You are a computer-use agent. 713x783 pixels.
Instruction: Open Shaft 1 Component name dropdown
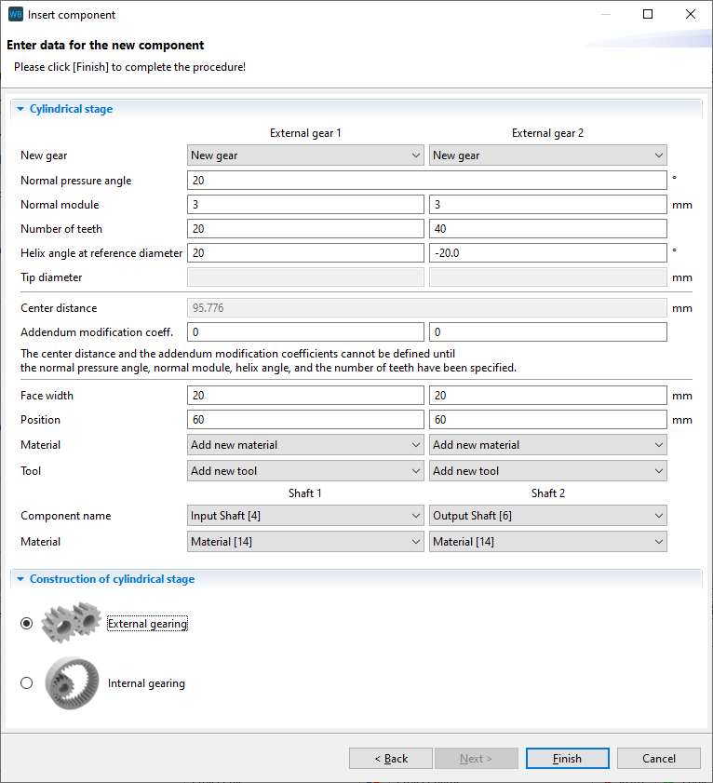click(305, 516)
